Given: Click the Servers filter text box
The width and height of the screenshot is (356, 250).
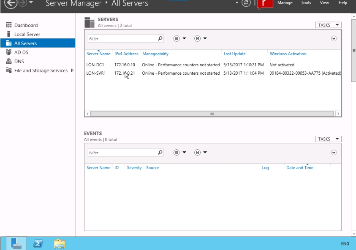Looking at the screenshot, I should (122, 38).
